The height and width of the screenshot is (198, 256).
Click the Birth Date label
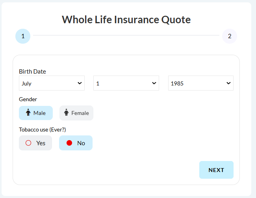[x=32, y=72]
